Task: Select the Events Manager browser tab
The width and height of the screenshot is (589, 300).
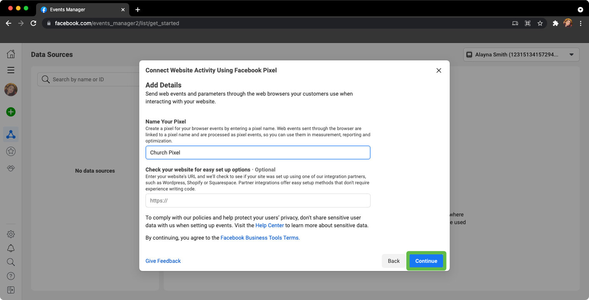Action: [82, 9]
